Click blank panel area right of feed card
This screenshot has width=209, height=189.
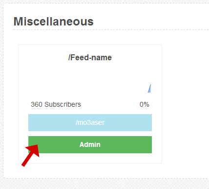click(185, 104)
